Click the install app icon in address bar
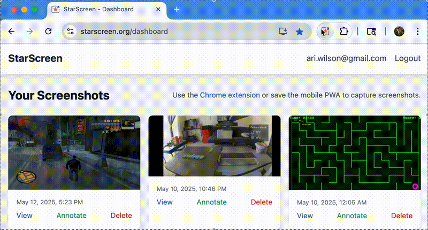The image size is (428, 230). (x=283, y=32)
